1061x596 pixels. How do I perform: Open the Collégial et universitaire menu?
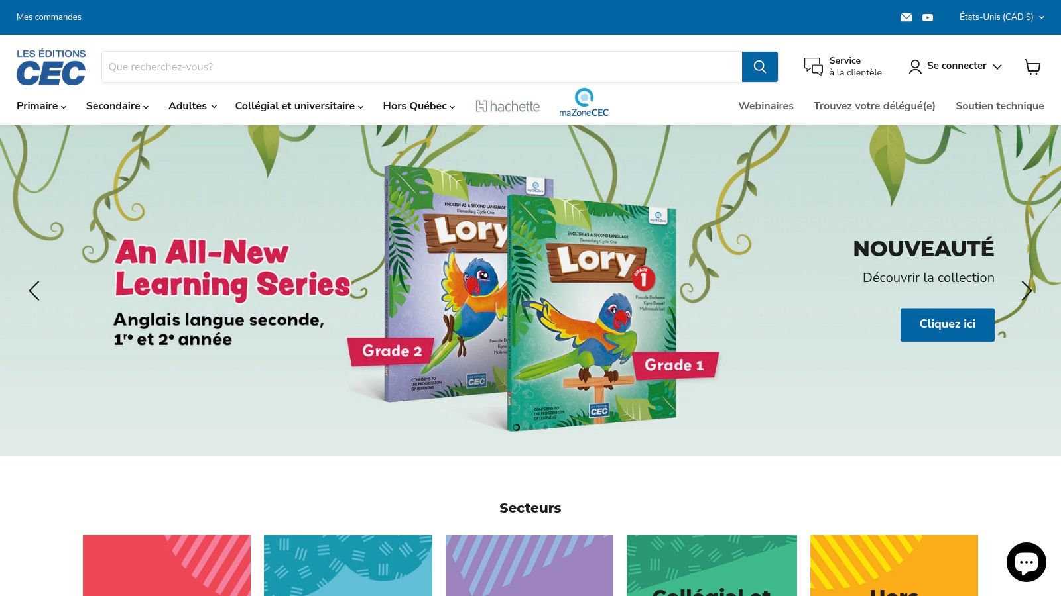click(299, 106)
